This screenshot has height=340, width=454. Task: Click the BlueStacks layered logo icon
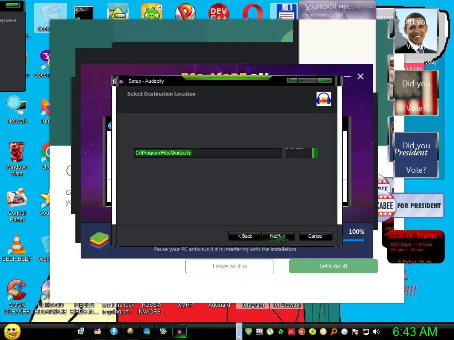(x=99, y=240)
